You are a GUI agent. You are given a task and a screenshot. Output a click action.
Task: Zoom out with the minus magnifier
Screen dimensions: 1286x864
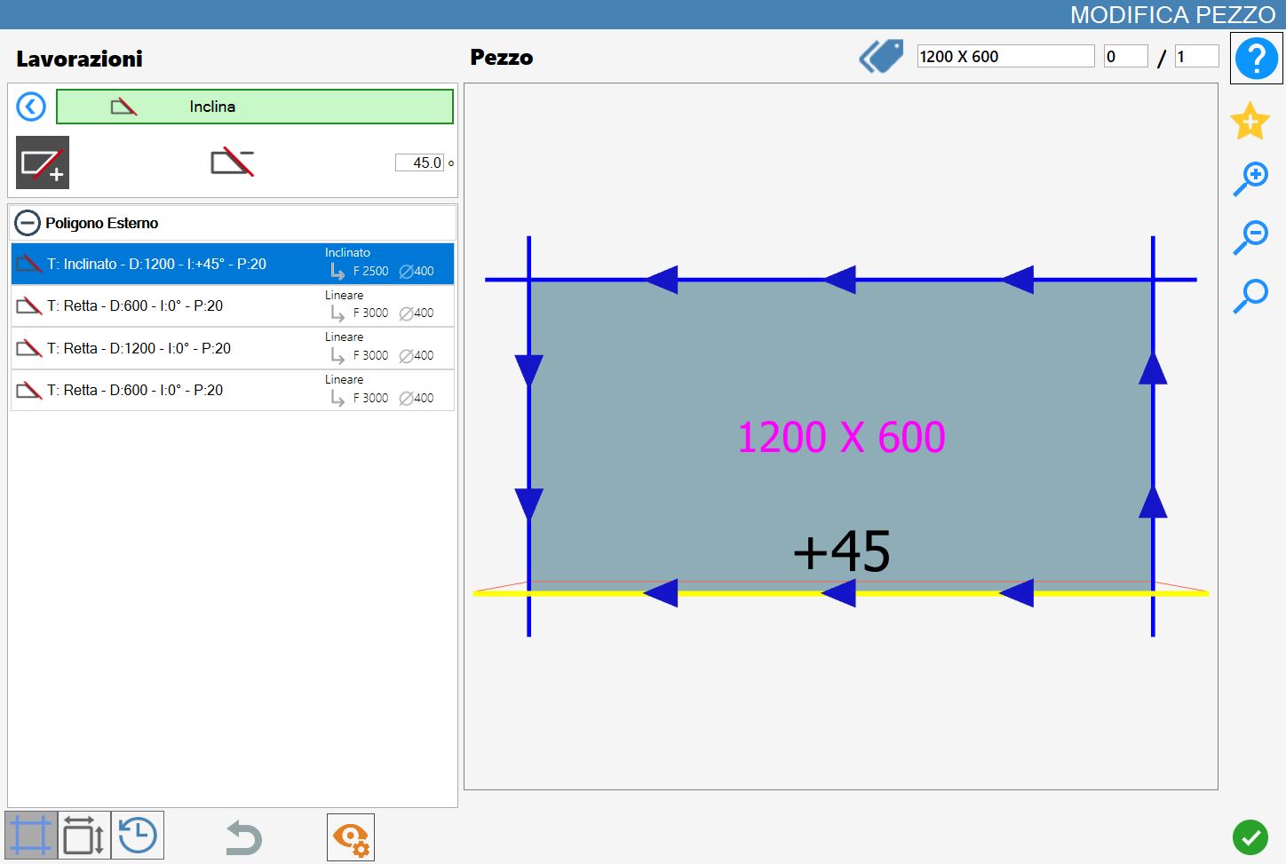pos(1250,237)
